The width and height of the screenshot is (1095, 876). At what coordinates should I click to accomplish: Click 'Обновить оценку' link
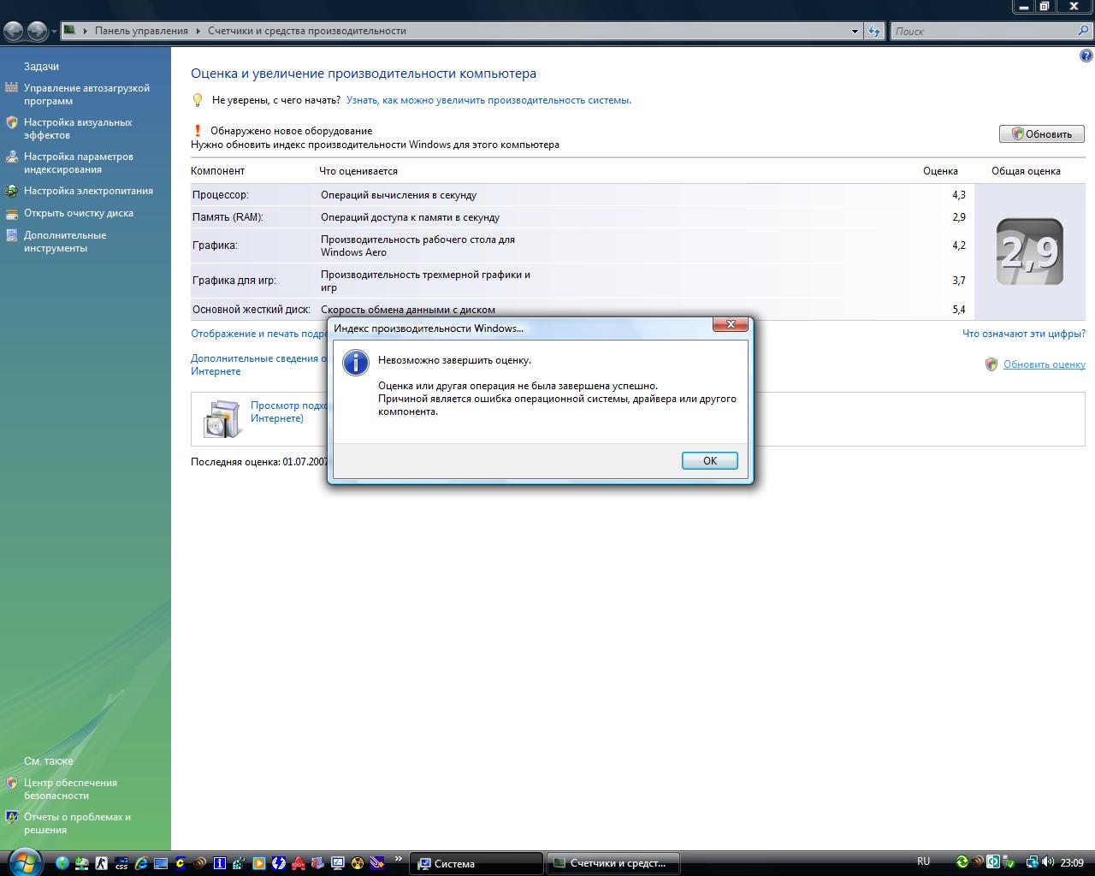(1044, 364)
